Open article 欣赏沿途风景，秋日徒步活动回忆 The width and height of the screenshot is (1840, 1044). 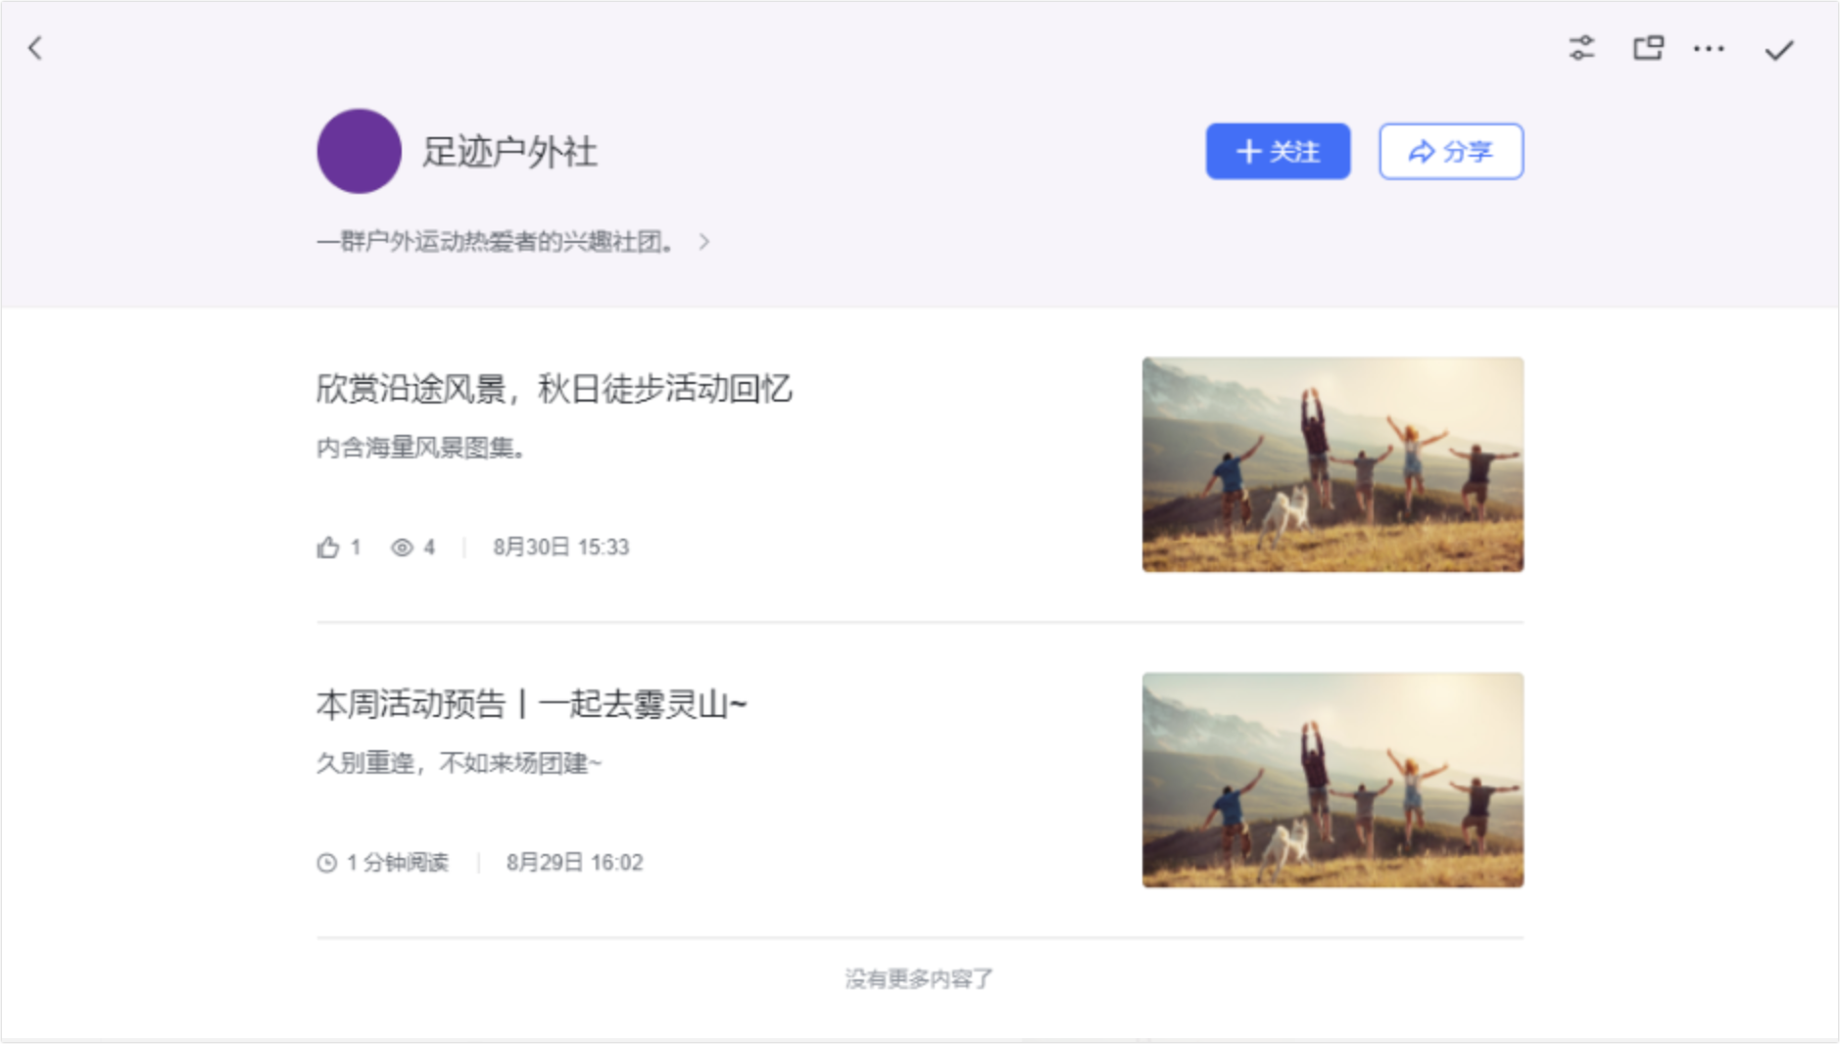[555, 389]
